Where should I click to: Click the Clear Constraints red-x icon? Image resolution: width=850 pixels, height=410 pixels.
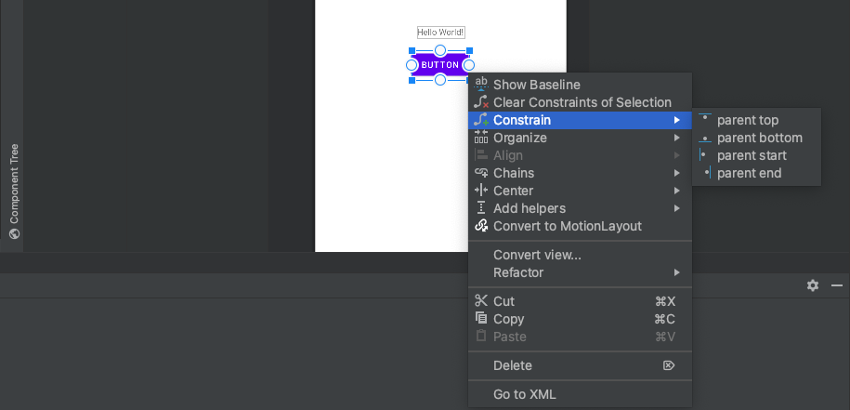pyautogui.click(x=481, y=102)
